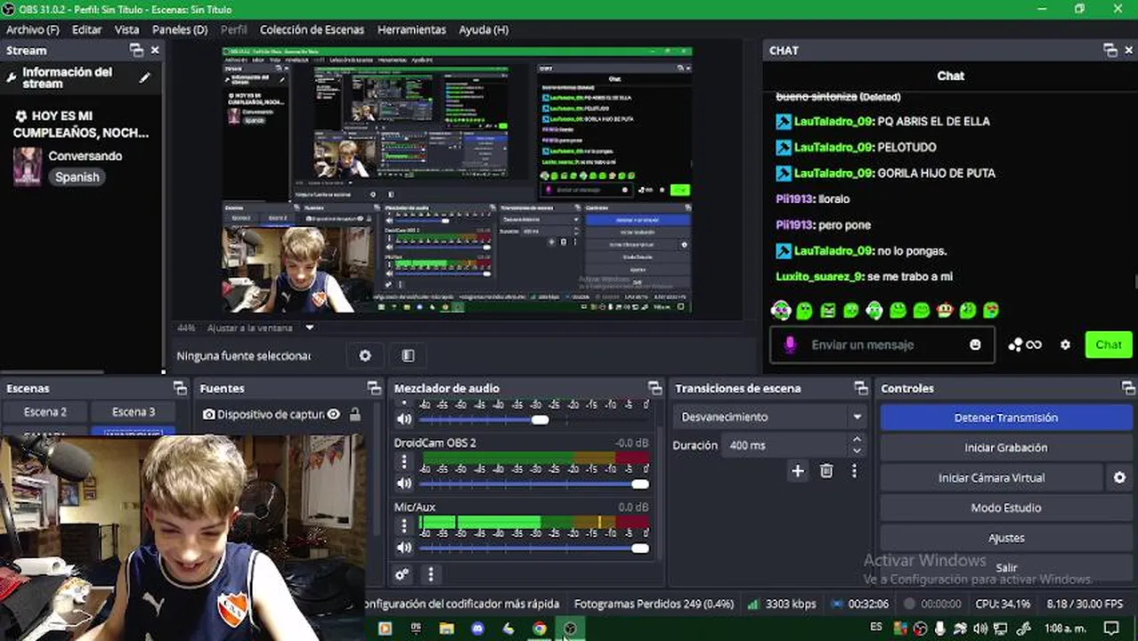Enable Modo Estudio
The width and height of the screenshot is (1138, 641).
pos(1005,508)
